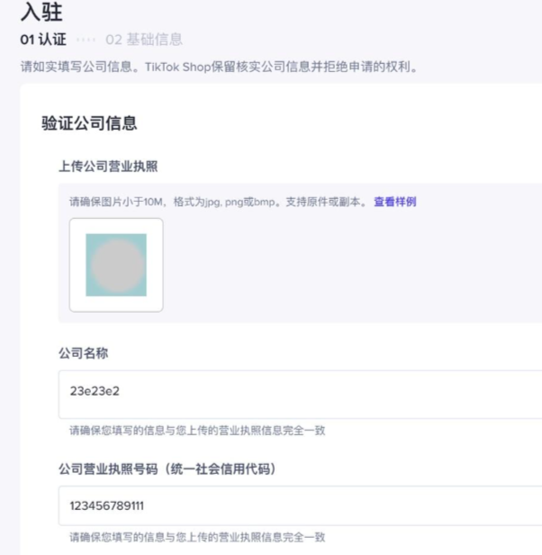542x555 pixels.
Task: Open the 查看样例 sample link
Action: click(394, 202)
